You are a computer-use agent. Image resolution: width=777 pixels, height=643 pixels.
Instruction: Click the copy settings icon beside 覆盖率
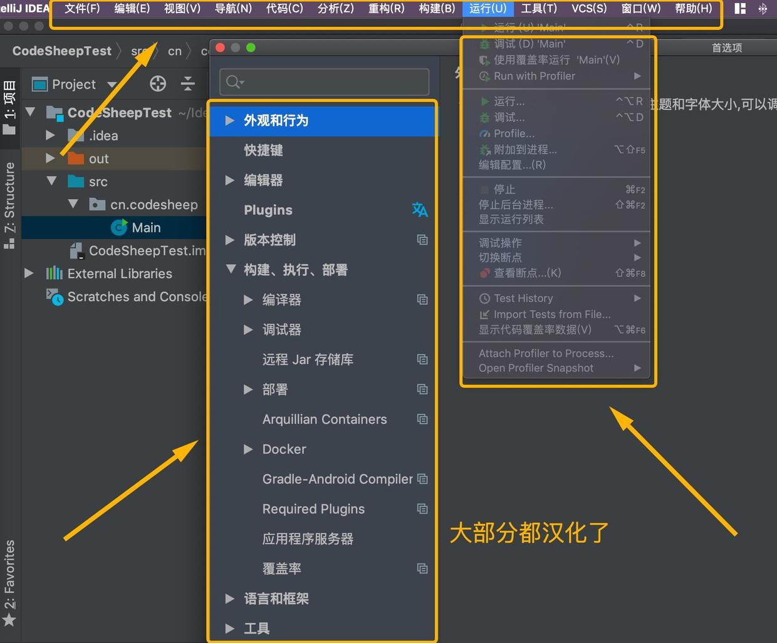[x=422, y=568]
